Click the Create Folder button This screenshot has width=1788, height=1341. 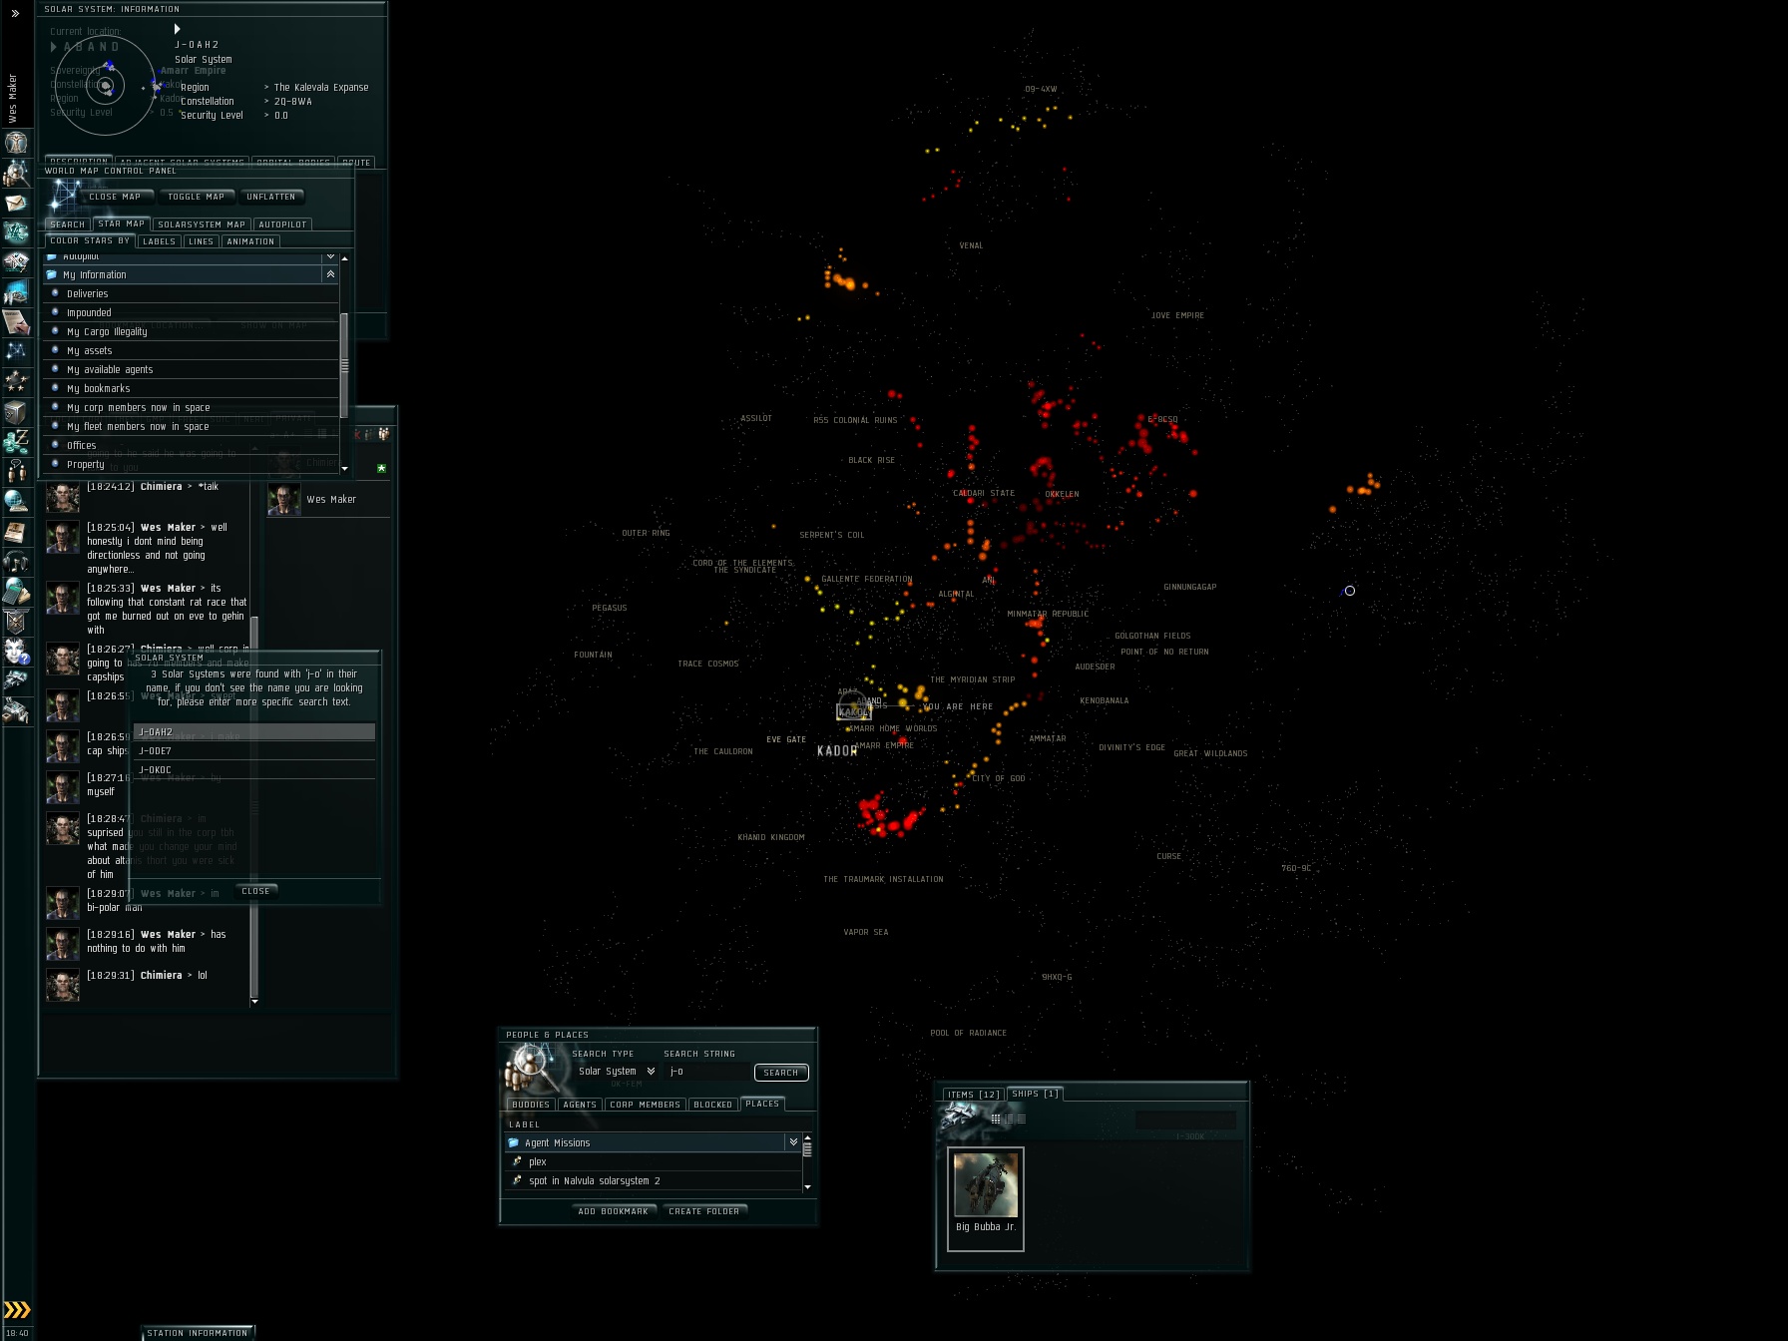point(704,1211)
